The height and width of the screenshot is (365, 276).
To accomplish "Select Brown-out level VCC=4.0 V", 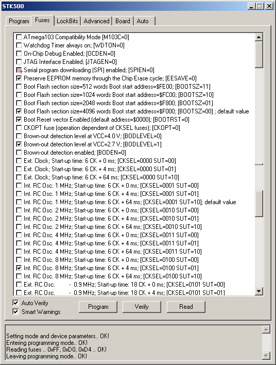I will coord(19,136).
